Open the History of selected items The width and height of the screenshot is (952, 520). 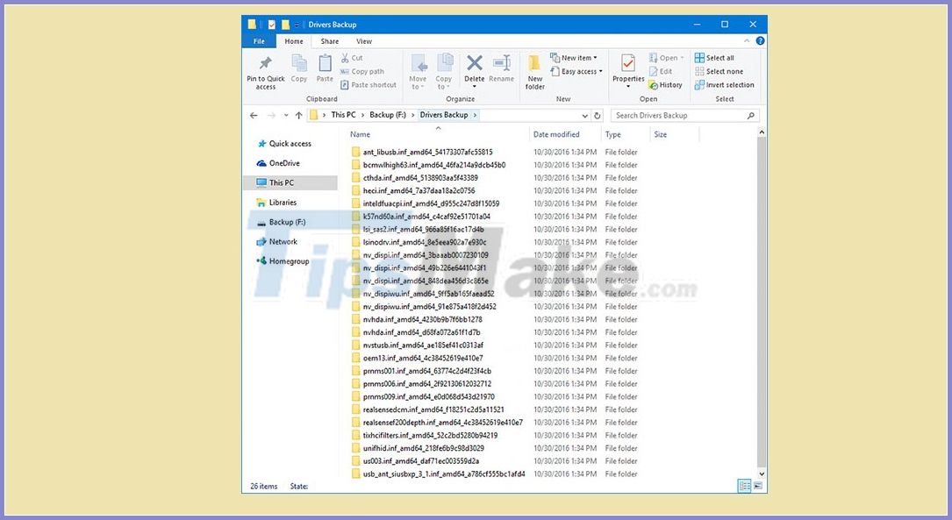pos(666,84)
